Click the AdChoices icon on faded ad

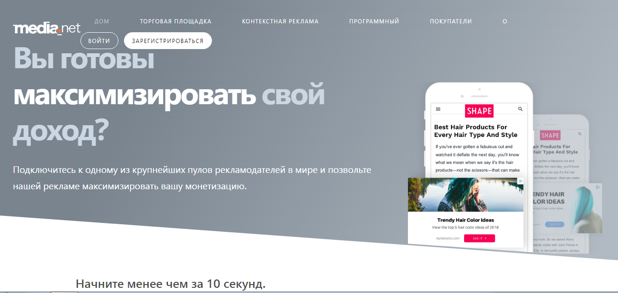598,187
